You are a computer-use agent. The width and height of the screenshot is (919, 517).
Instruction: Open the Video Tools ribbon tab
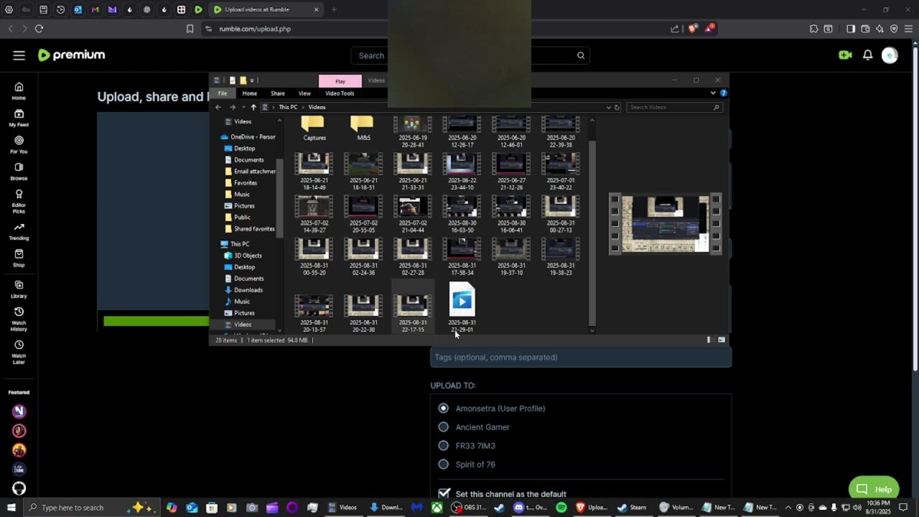click(x=340, y=93)
